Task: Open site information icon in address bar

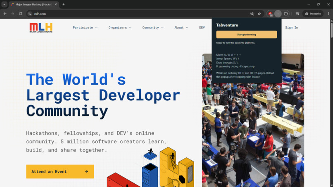Action: (x=30, y=14)
